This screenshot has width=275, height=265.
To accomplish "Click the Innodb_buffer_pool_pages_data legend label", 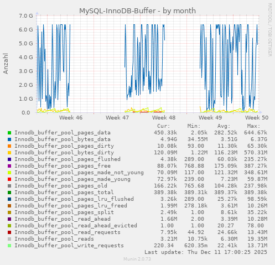I will point(63,133).
